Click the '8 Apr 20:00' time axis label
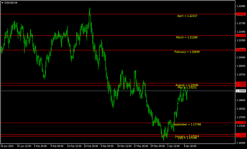 190,146
